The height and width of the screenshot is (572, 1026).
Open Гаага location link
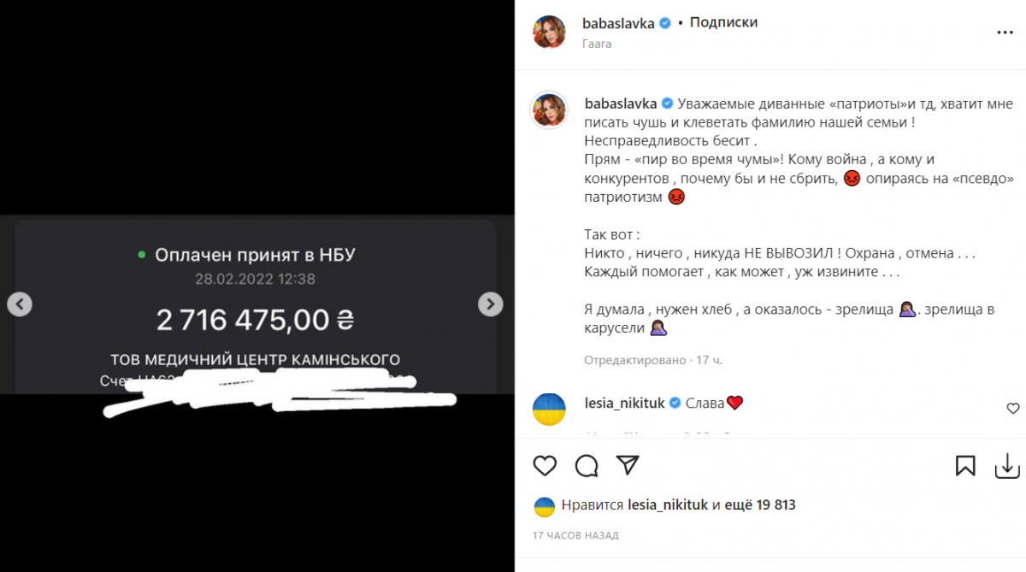coord(598,44)
